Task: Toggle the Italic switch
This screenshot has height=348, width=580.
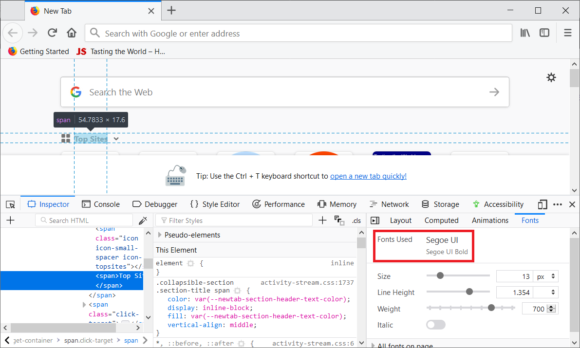Action: coord(435,325)
